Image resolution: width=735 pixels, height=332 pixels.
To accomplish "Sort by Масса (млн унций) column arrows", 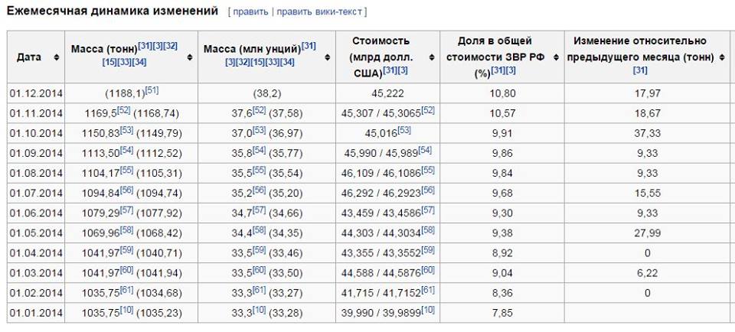I will point(328,57).
